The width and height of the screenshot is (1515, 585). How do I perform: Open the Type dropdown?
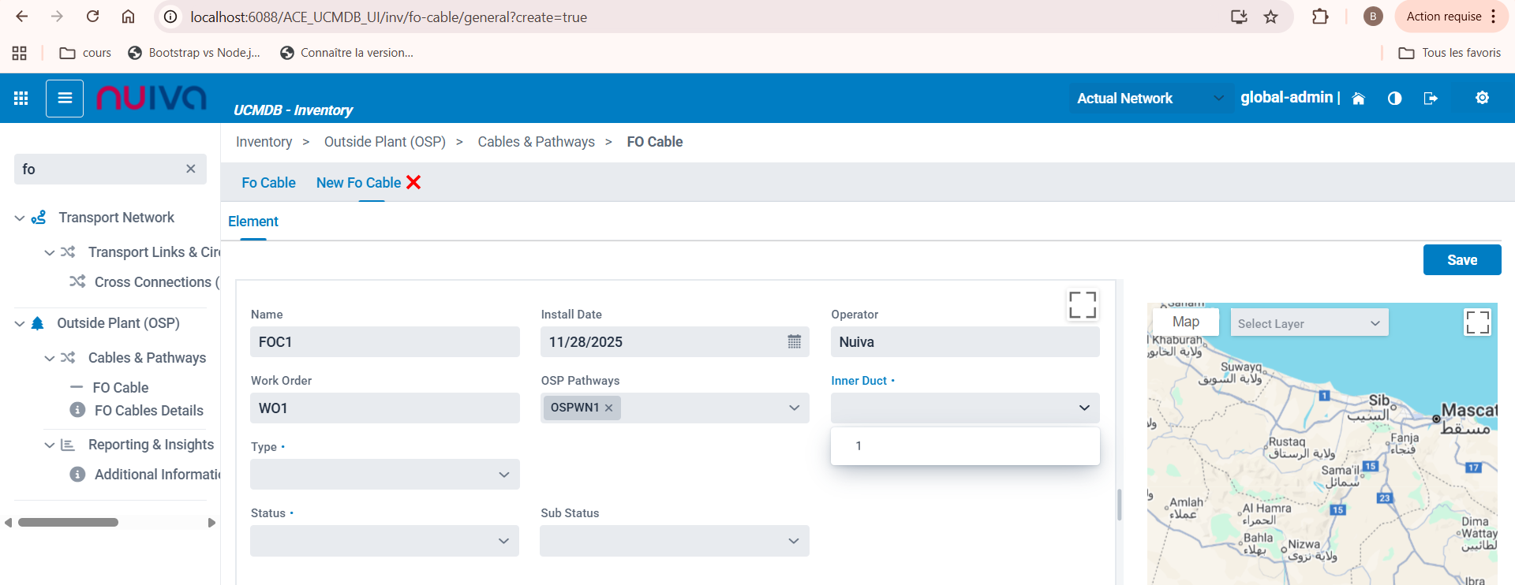(384, 475)
